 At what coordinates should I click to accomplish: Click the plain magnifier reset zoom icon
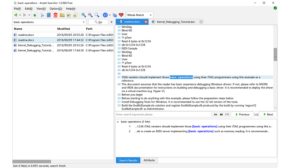[97, 15]
